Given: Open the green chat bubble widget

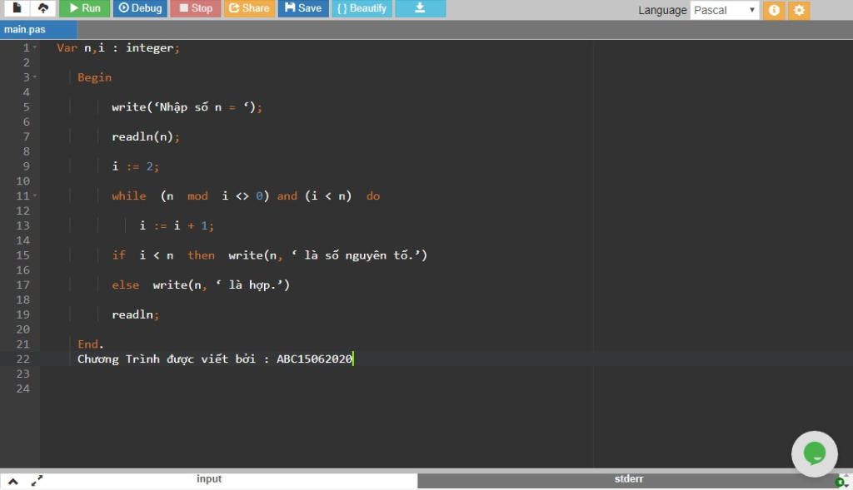Looking at the screenshot, I should click(814, 453).
